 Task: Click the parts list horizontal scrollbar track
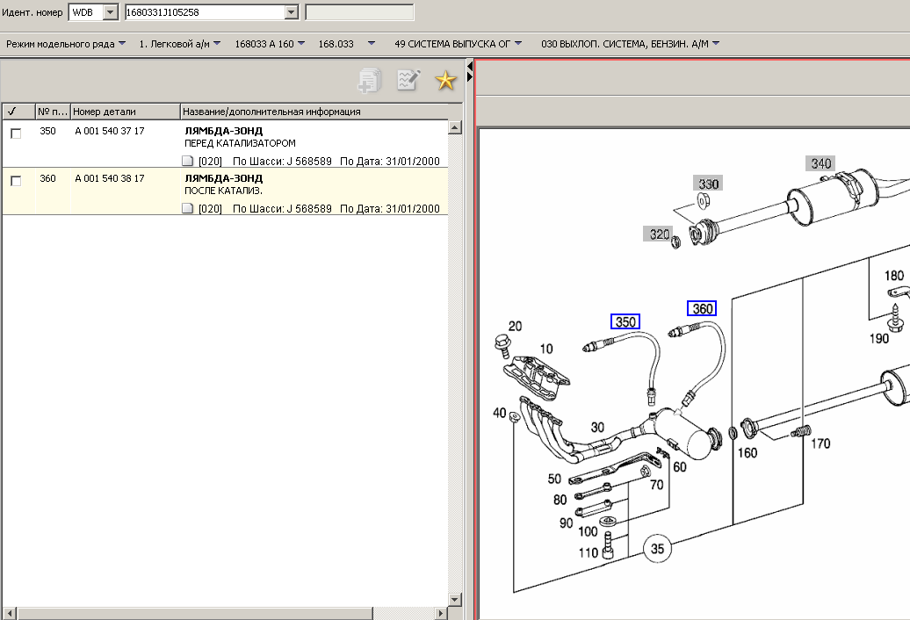[228, 613]
